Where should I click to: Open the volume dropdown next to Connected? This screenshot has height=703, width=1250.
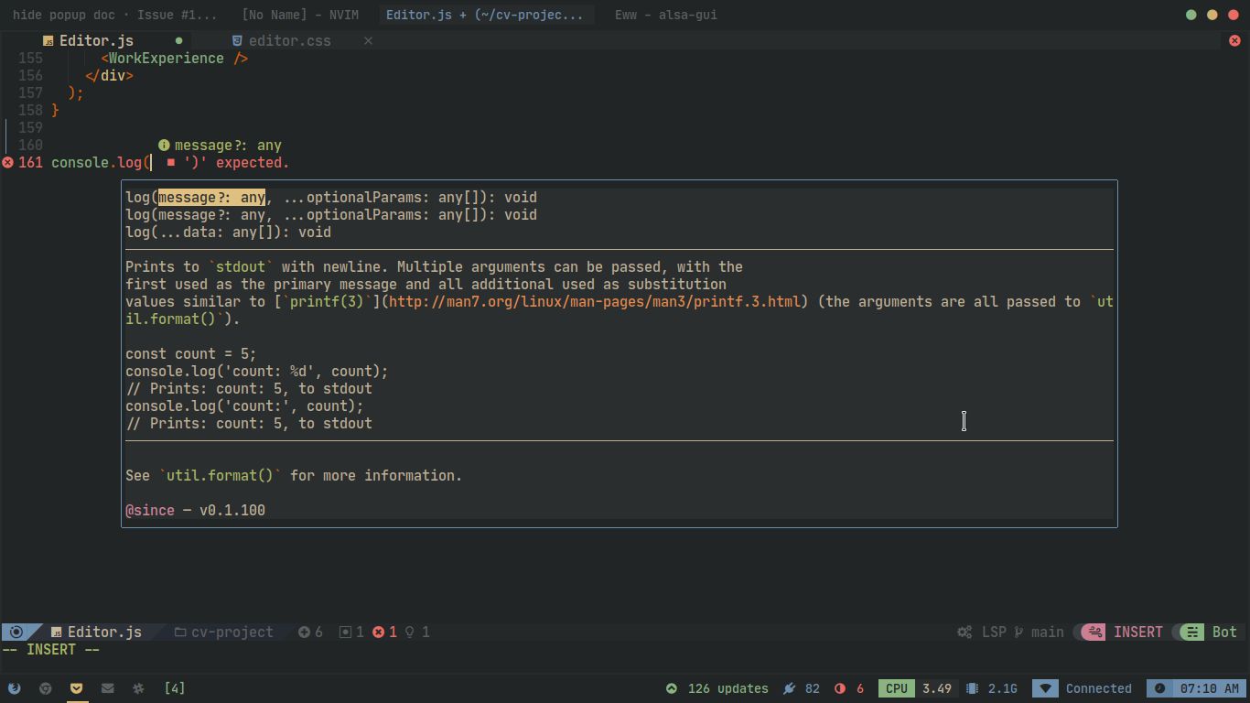pos(1044,688)
